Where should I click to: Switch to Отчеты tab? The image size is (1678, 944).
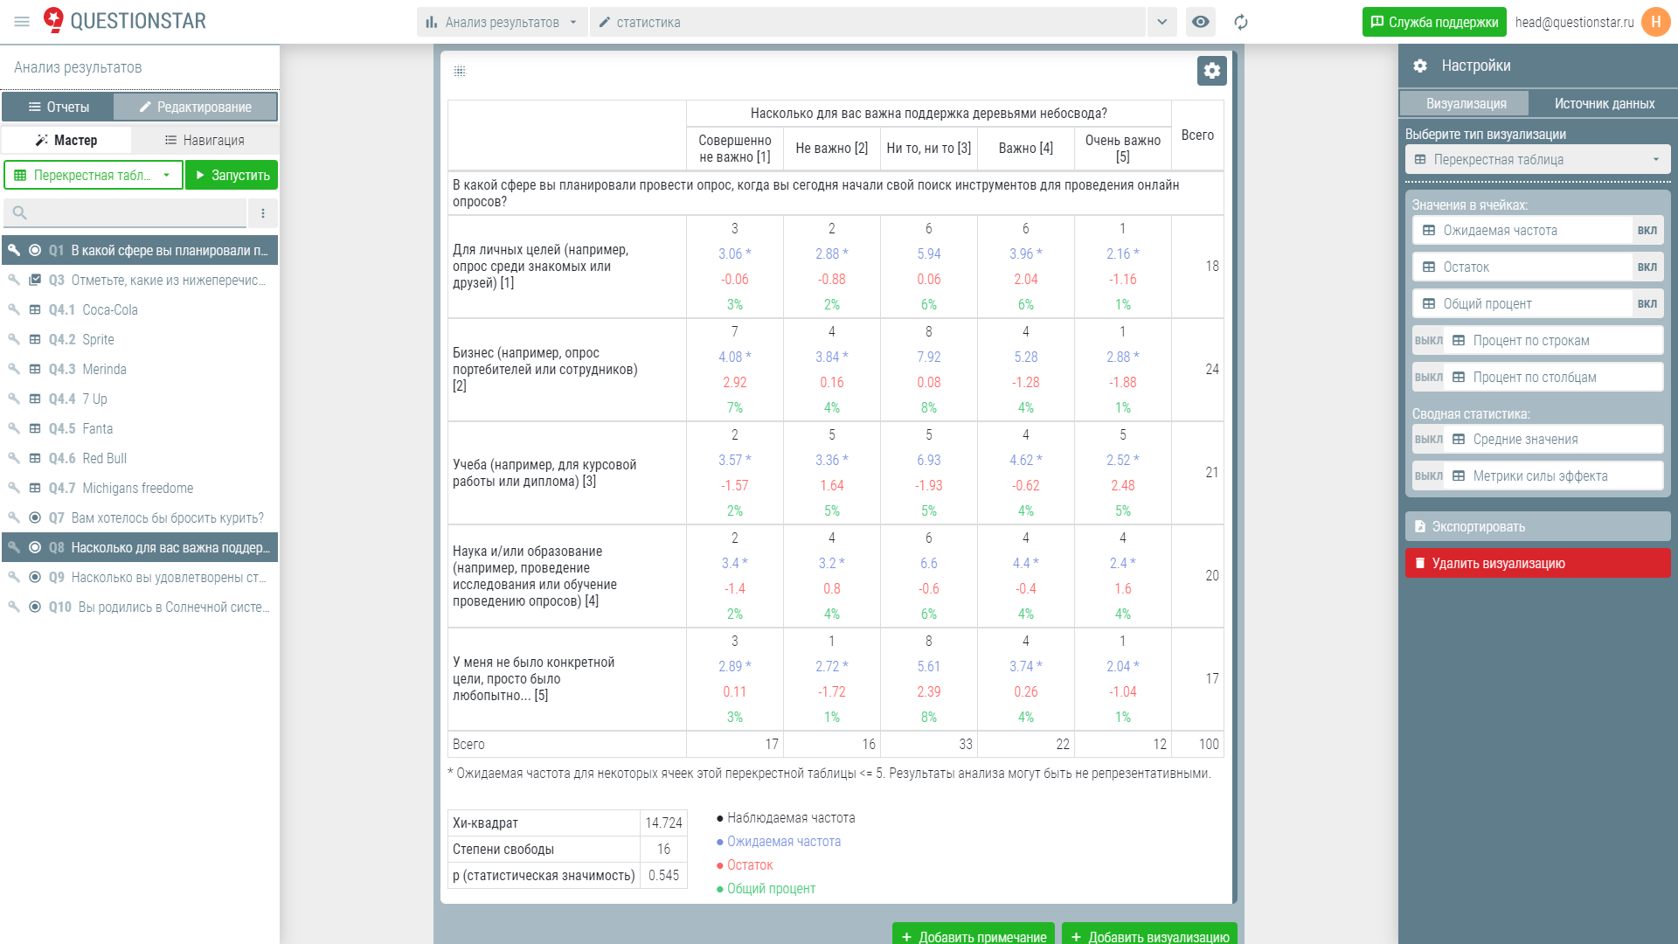coord(58,107)
